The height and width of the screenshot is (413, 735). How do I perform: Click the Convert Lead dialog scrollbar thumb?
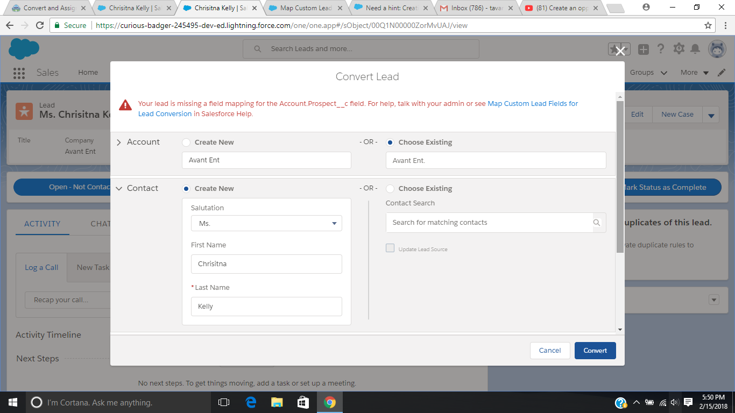(x=620, y=176)
